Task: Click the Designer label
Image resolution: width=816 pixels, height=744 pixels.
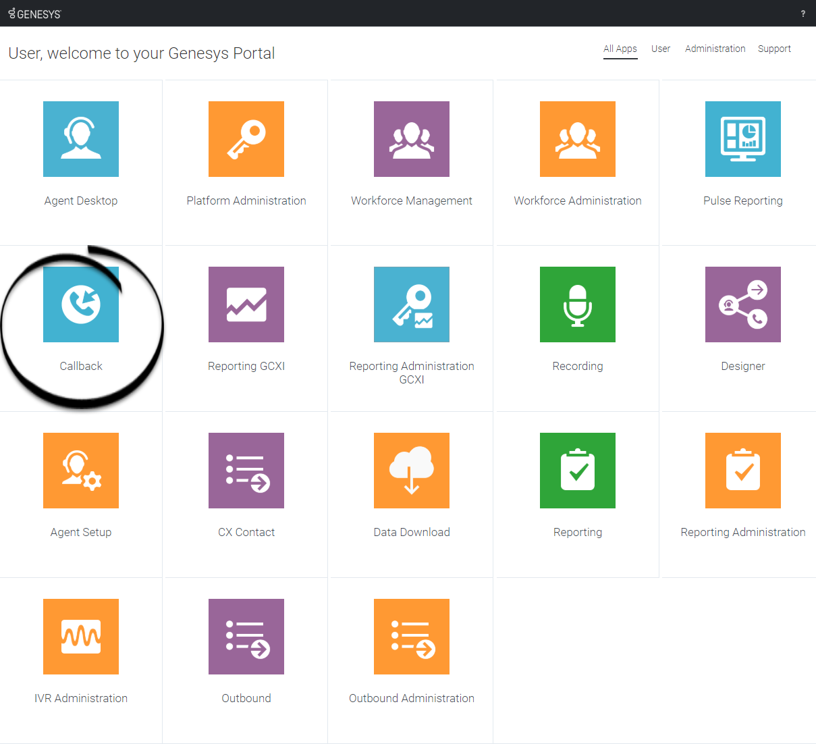Action: click(x=743, y=366)
